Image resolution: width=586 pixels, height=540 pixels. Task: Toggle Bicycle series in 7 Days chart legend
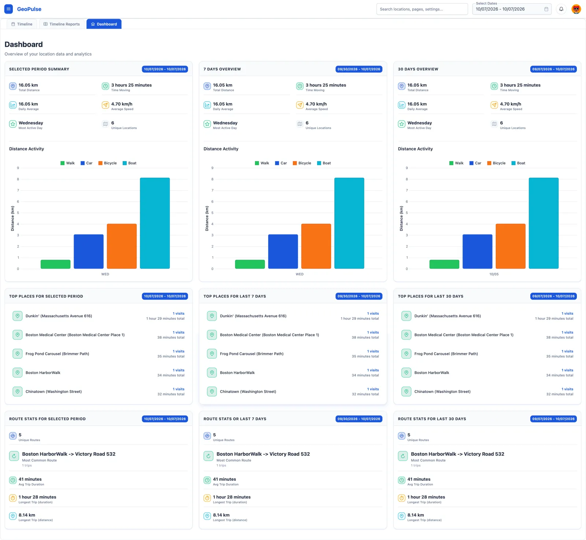pyautogui.click(x=302, y=163)
